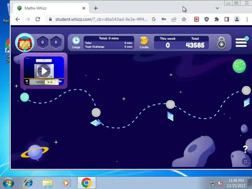Click the share page icon
This screenshot has width=252, height=189.
click(x=174, y=19)
